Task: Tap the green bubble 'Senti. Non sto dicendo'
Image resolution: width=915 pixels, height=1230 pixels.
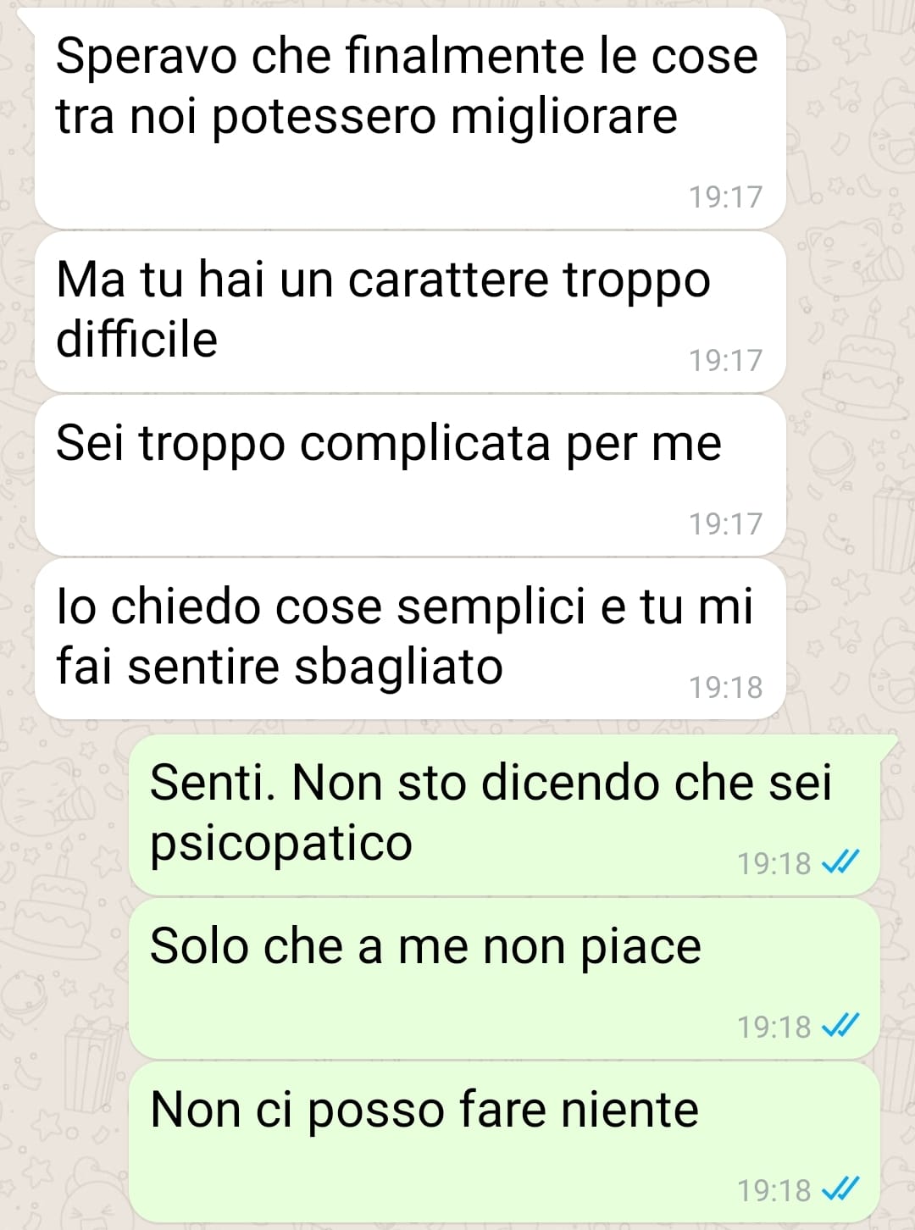Action: pyautogui.click(x=504, y=815)
